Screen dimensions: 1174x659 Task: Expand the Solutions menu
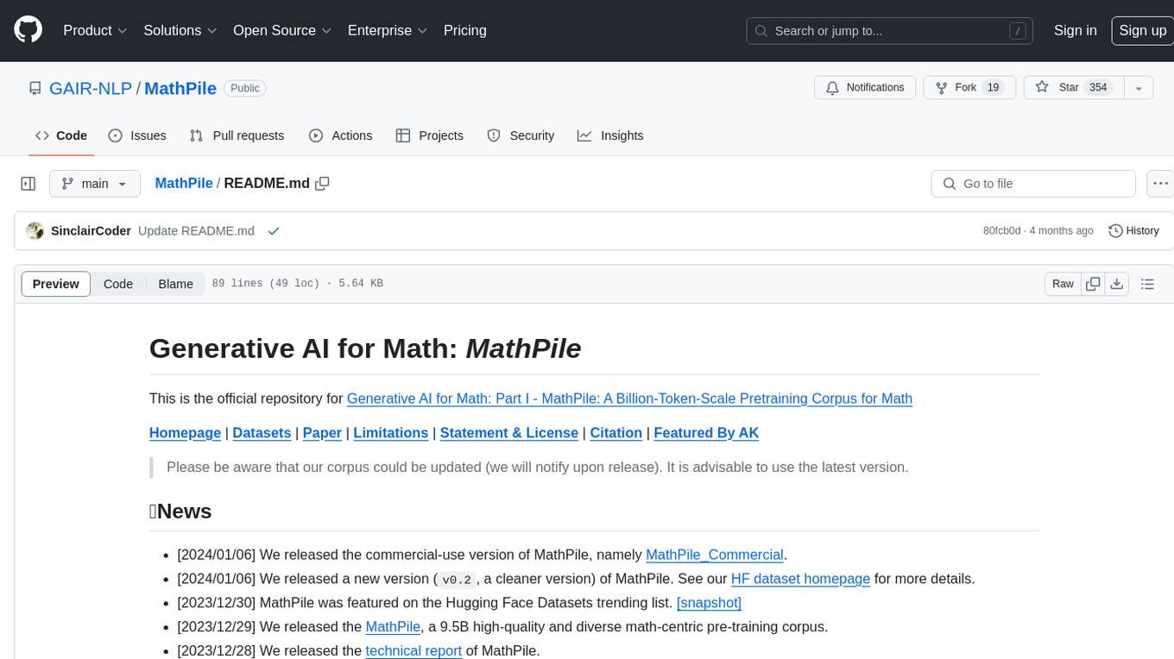(x=180, y=30)
